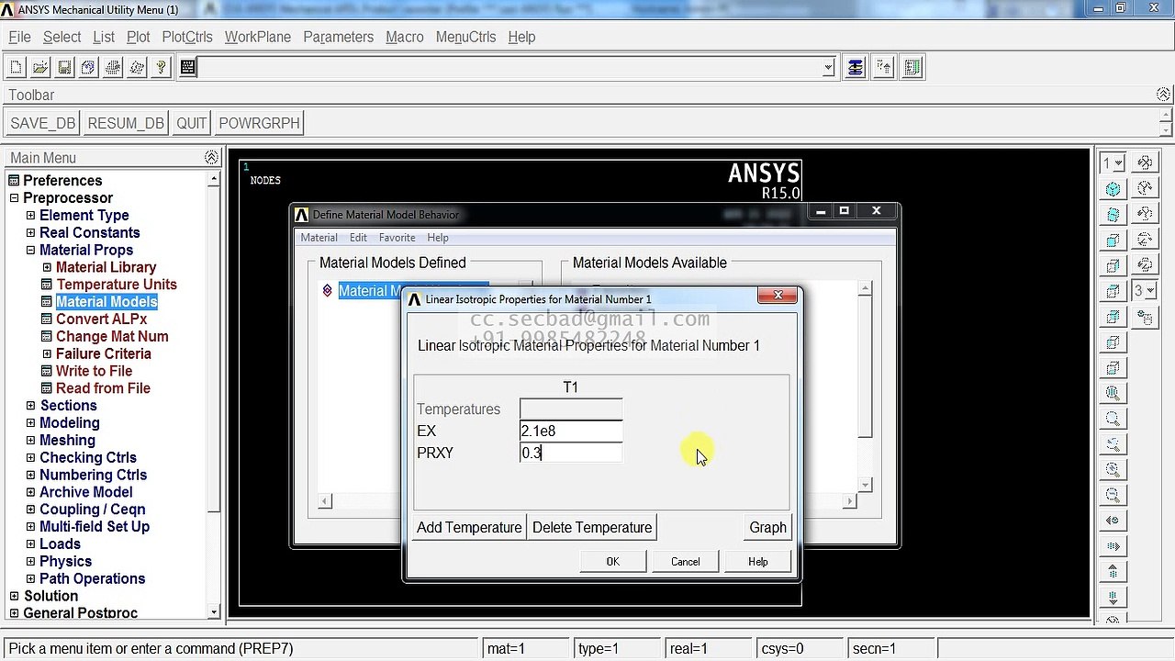
Task: Collapse the Preprocessor tree node
Action: click(14, 198)
